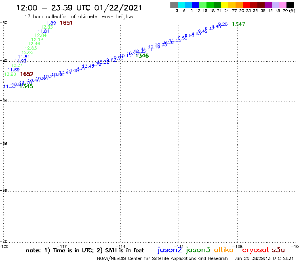Select the -117 longitude axis label
Viewport: 299px width, 262px height.
pyautogui.click(x=62, y=247)
